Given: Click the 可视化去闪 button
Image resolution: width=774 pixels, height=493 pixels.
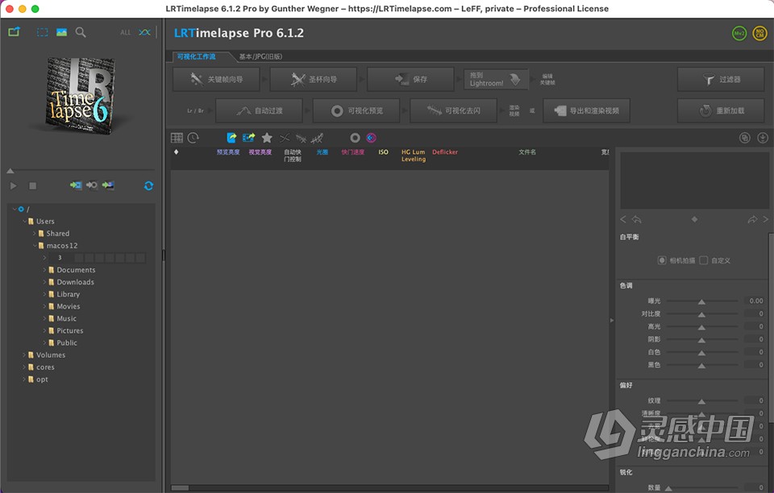Looking at the screenshot, I should (453, 111).
